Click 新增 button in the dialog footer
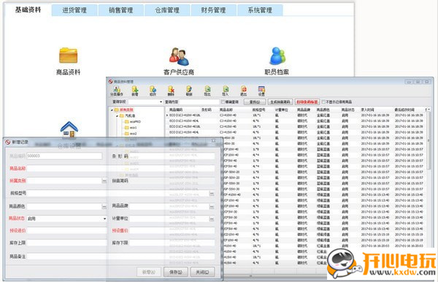 (x=149, y=272)
